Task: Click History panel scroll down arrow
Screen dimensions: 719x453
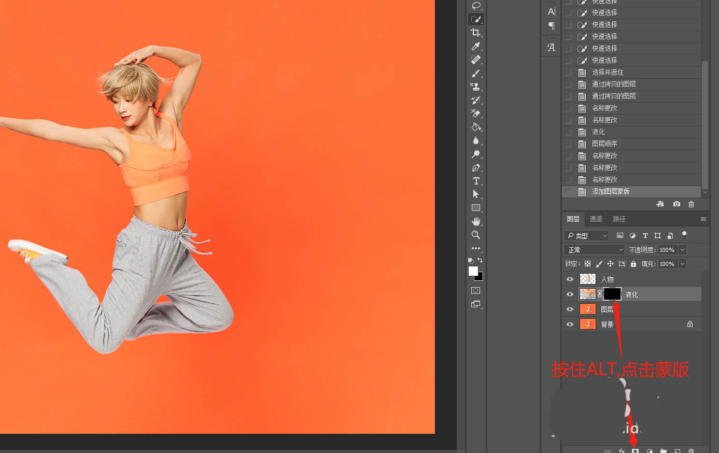Action: tap(704, 192)
